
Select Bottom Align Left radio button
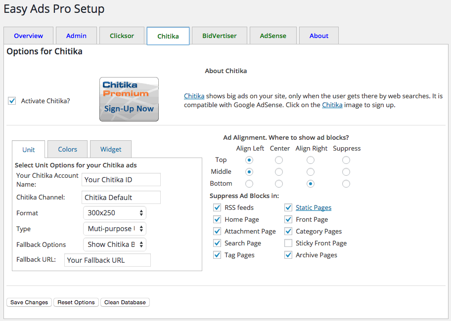click(x=249, y=184)
